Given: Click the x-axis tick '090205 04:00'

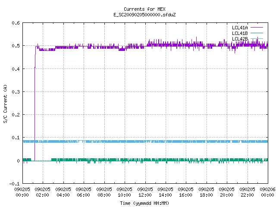Looking at the screenshot, I should tap(63, 192).
